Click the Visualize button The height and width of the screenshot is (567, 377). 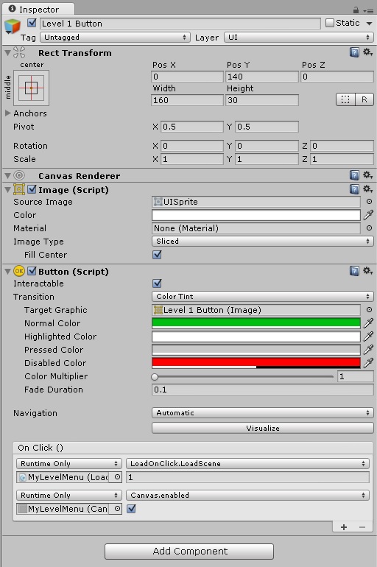pyautogui.click(x=263, y=428)
